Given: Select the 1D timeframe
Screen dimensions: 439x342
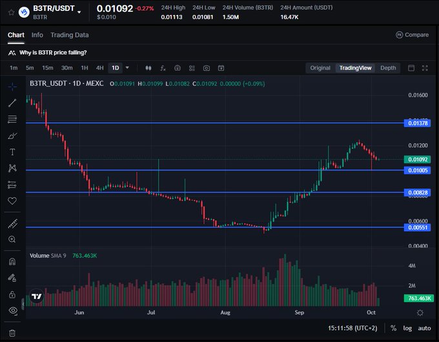Looking at the screenshot, I should point(116,68).
